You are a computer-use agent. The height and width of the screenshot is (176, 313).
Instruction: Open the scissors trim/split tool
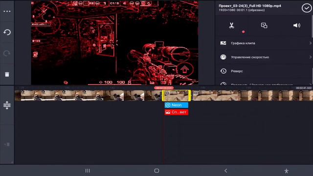[x=231, y=25]
